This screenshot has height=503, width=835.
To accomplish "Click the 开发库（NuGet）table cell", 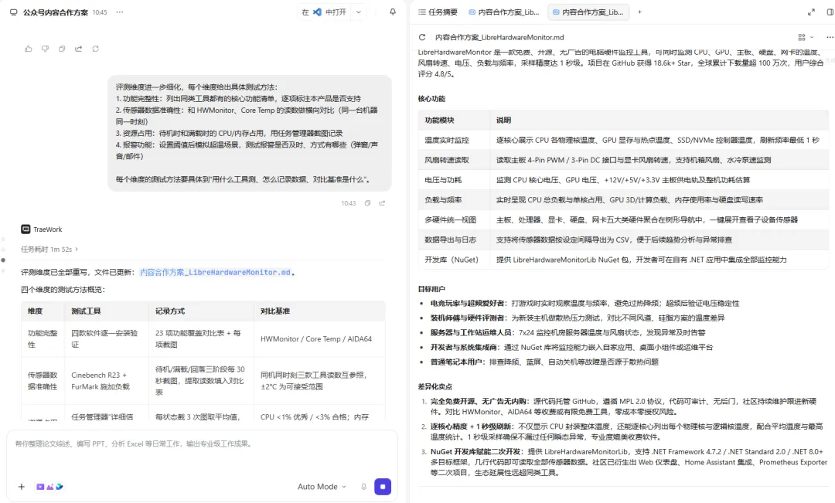I will pos(454,260).
